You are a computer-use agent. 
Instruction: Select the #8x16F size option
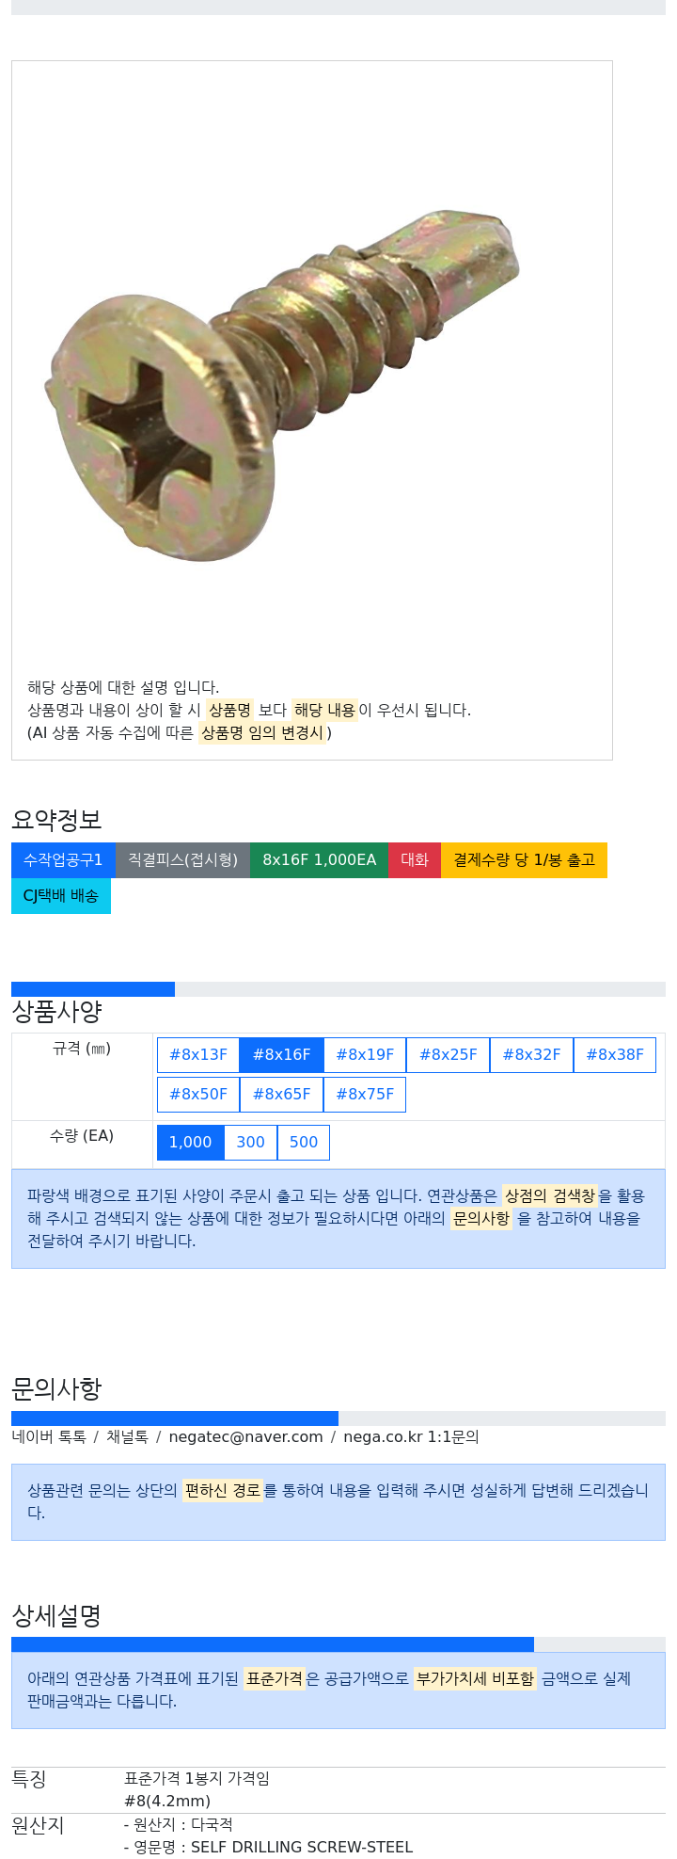coord(281,1055)
